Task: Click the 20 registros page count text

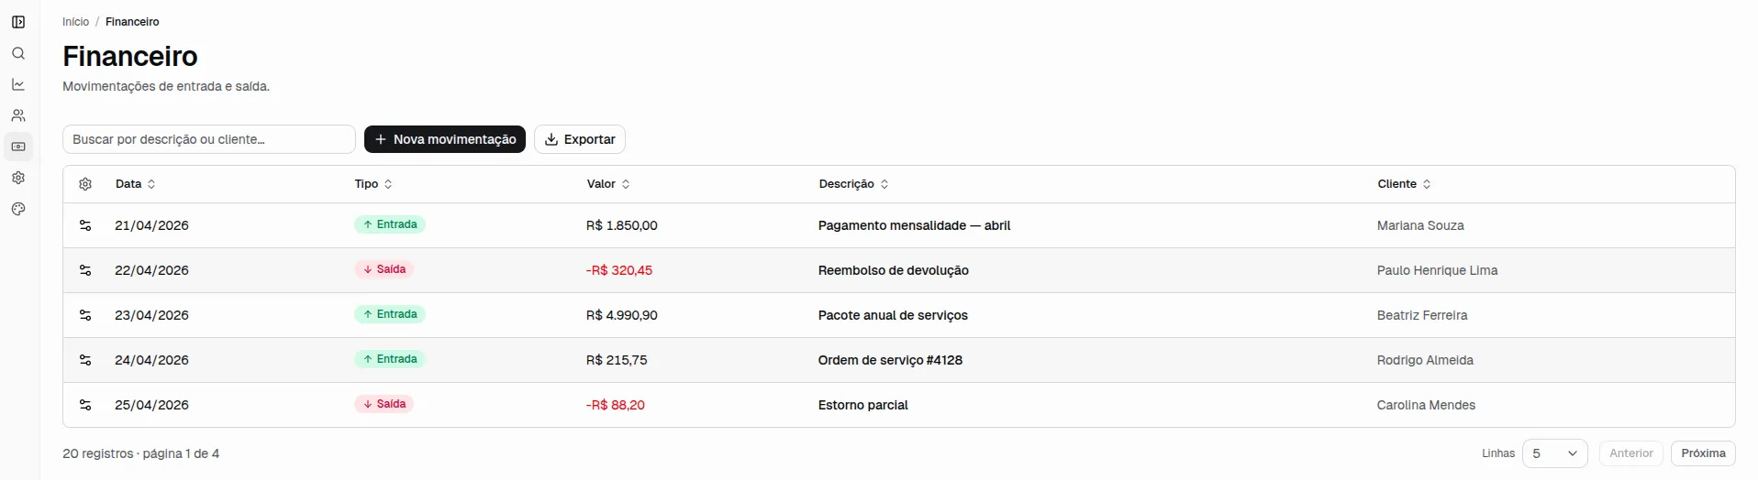Action: (140, 453)
